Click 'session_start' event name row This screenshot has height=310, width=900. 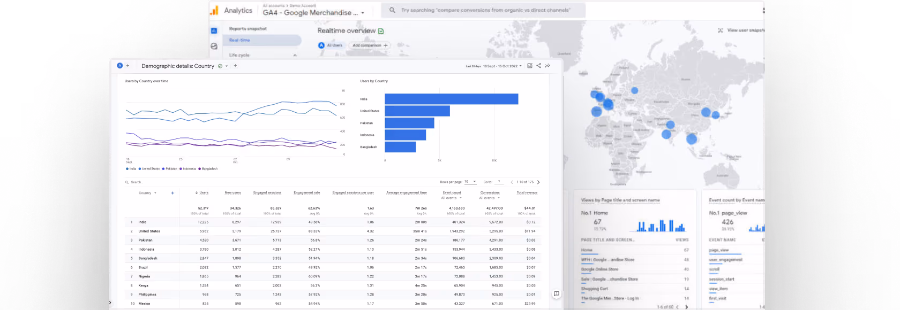click(x=737, y=279)
